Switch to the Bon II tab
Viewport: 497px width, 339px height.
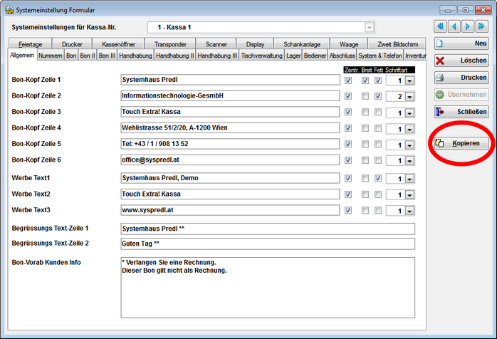(87, 56)
